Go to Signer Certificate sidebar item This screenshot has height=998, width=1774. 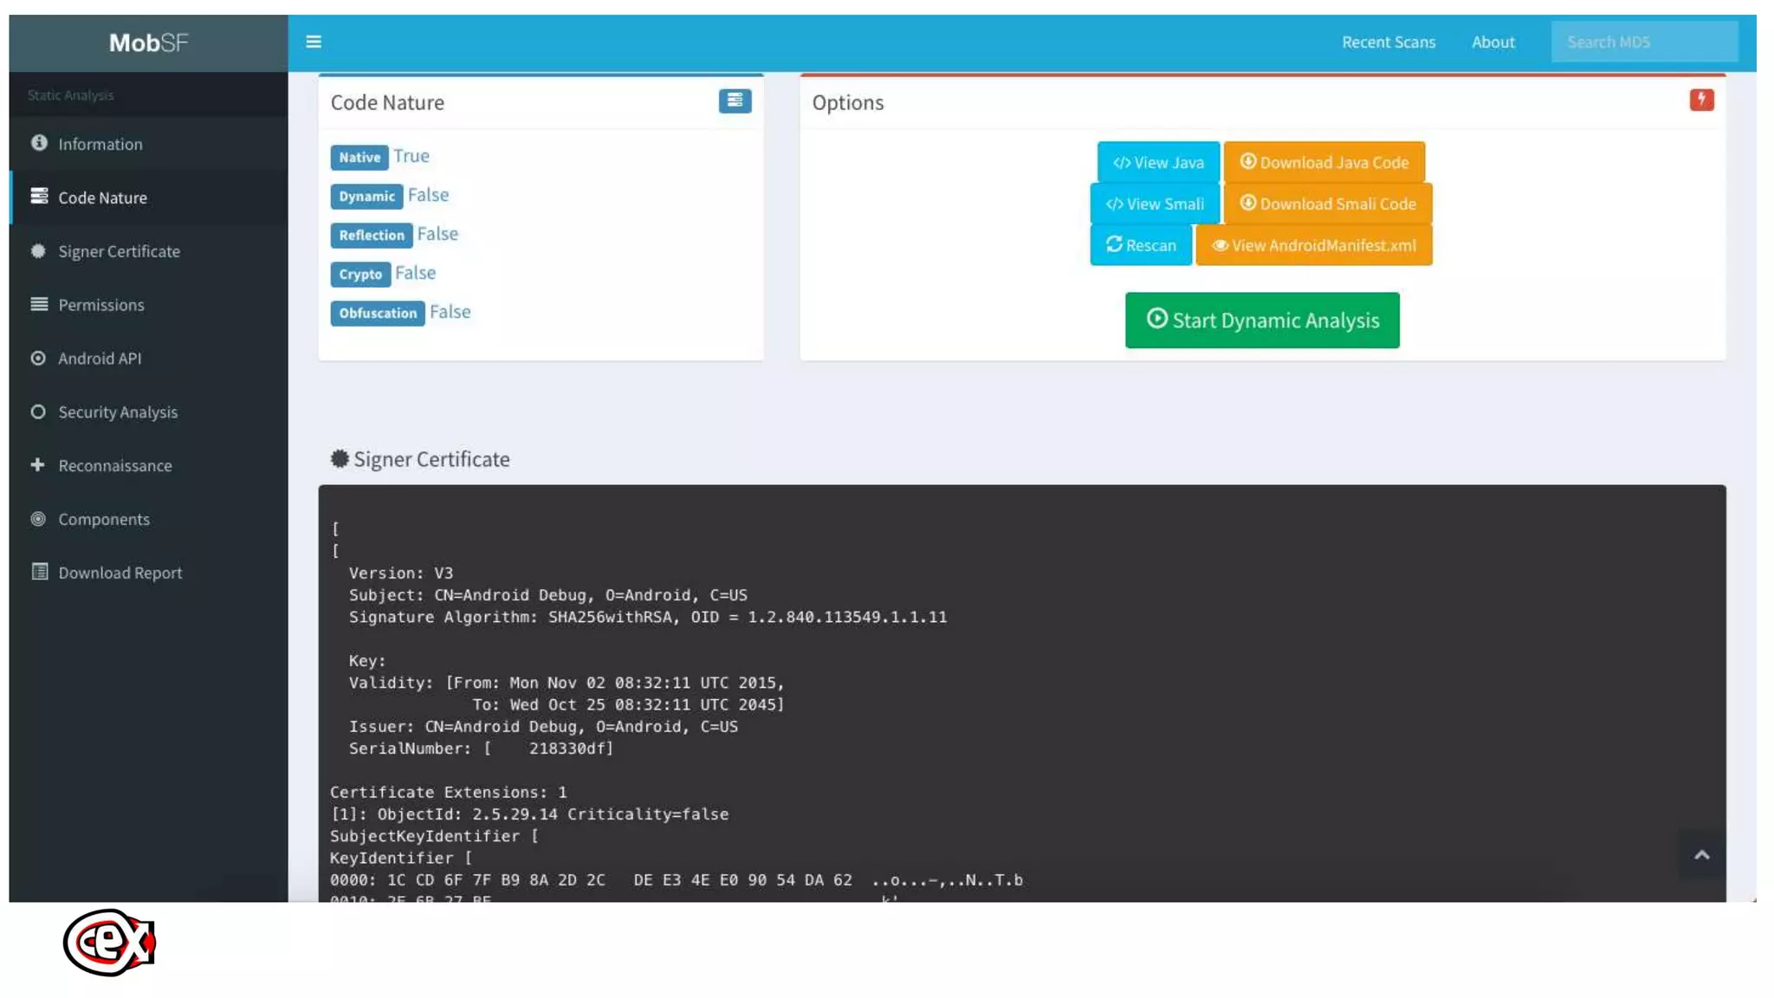148,251
